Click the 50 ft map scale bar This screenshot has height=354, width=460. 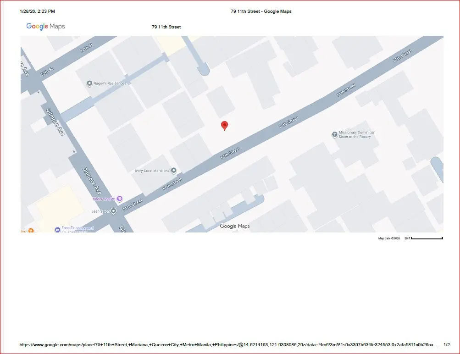coord(426,238)
